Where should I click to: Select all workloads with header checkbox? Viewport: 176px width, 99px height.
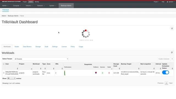(x=4, y=64)
